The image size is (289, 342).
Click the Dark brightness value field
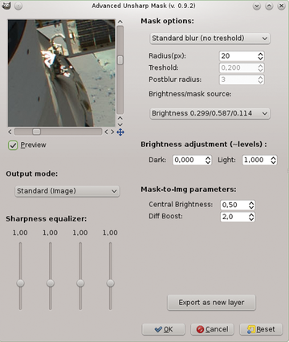tap(189, 160)
